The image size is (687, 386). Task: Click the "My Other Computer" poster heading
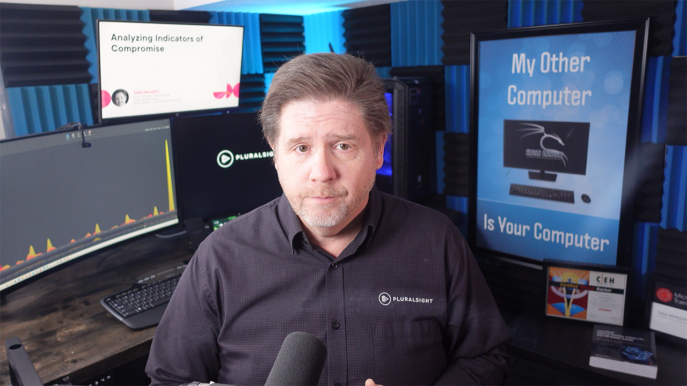pyautogui.click(x=550, y=80)
